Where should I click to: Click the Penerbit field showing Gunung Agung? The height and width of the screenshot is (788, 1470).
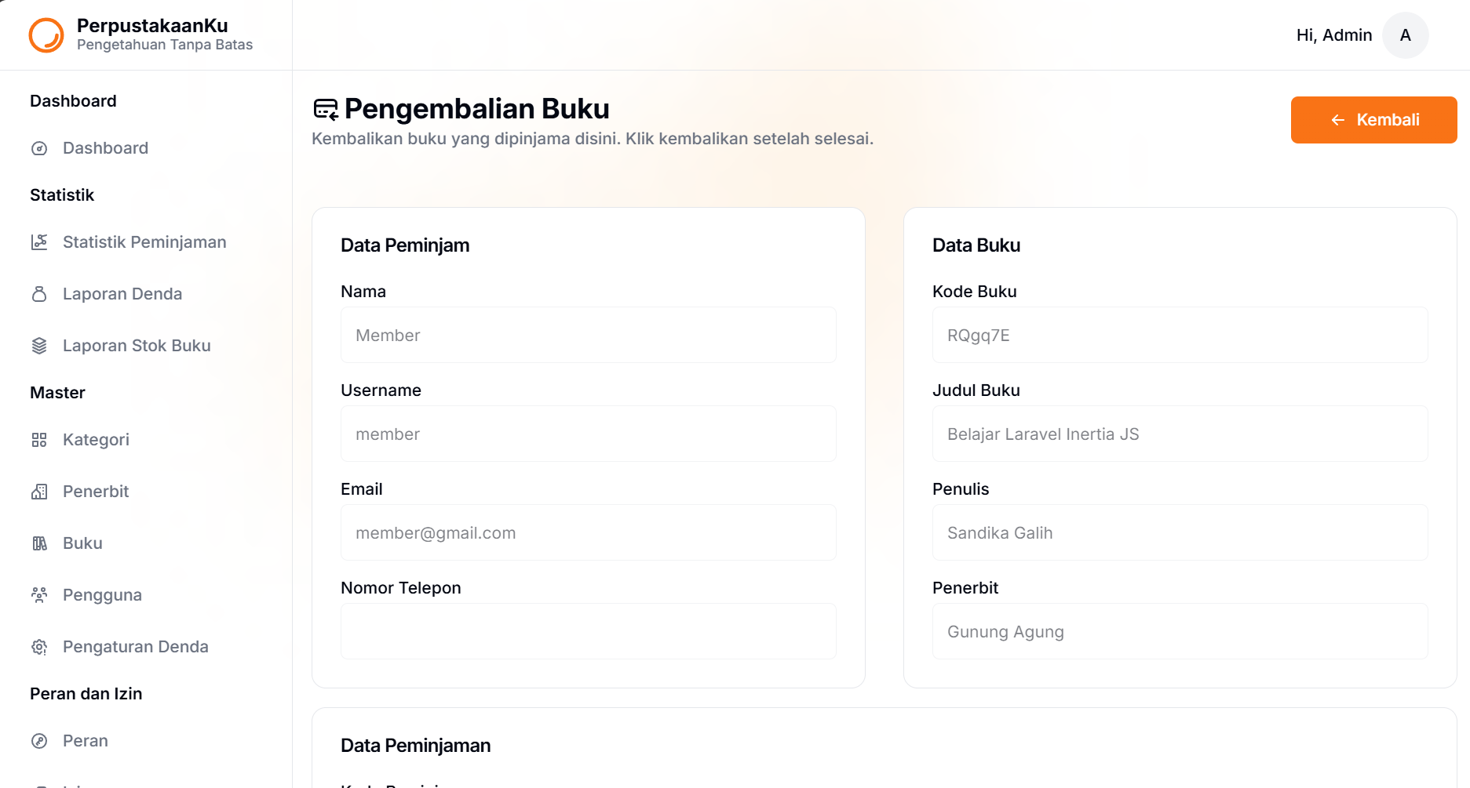click(x=1180, y=631)
